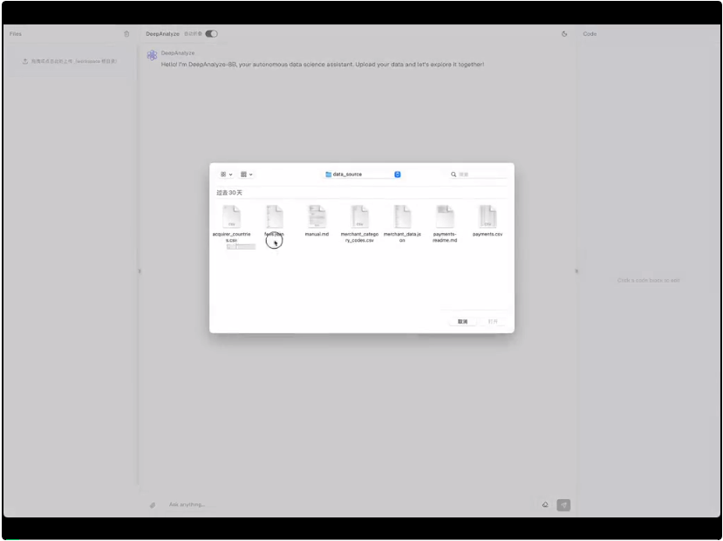Select the payments.csv file icon
The width and height of the screenshot is (723, 541).
coord(488,217)
